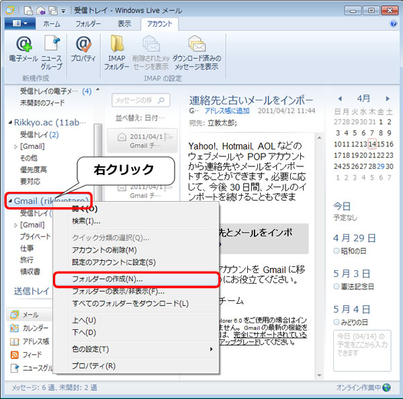Click the help question mark icon
403x399 pixels.
coord(394,24)
